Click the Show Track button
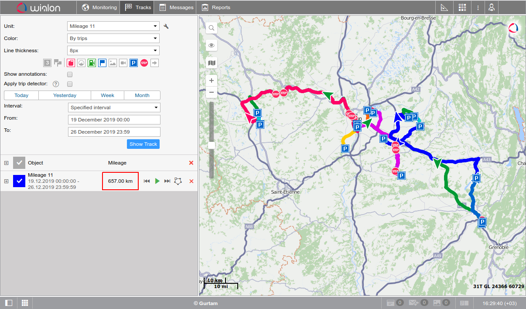This screenshot has width=526, height=309. pos(143,144)
